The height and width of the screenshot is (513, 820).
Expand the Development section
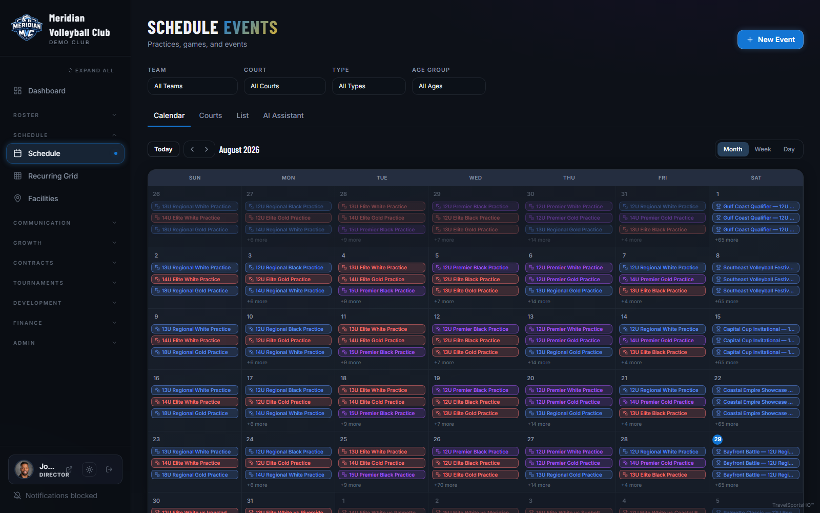[x=65, y=303]
